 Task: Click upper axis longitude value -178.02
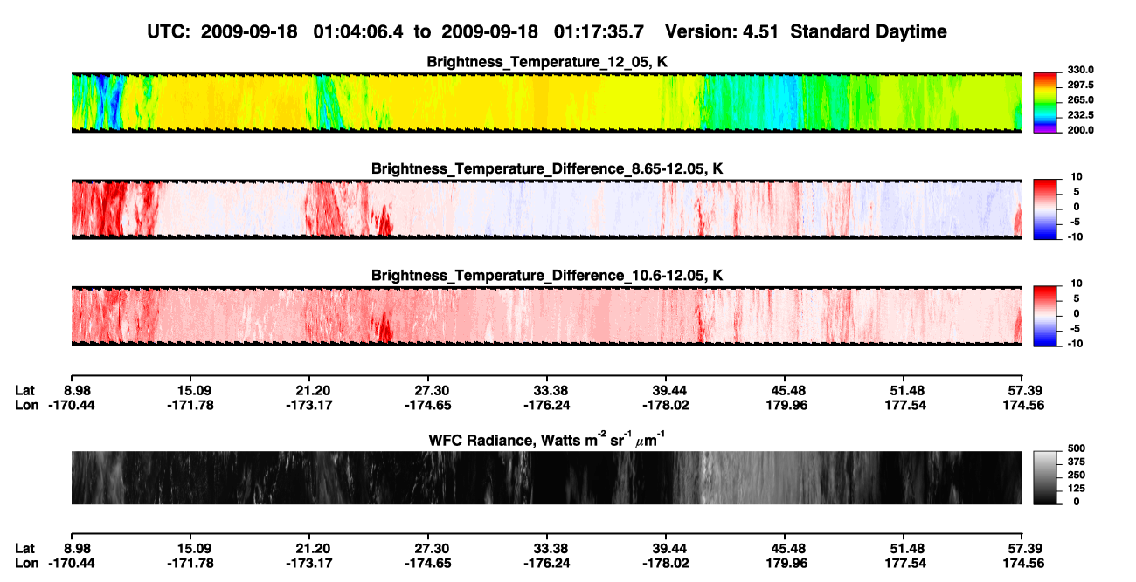coord(668,406)
